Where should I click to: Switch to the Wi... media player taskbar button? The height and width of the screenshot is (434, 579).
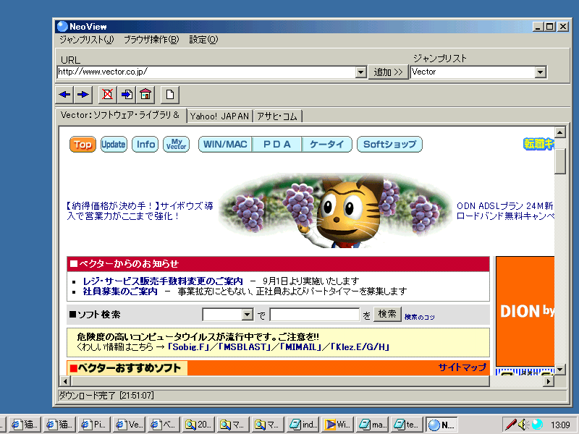click(338, 425)
